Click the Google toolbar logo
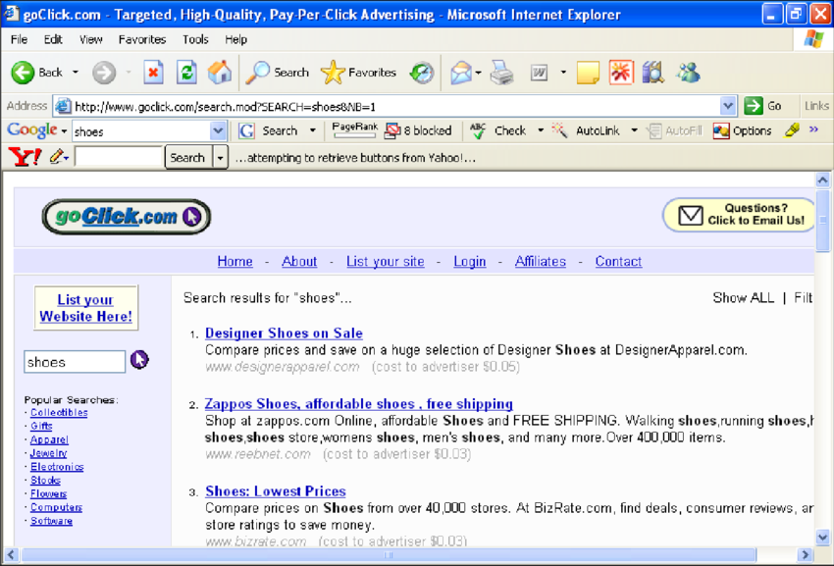 click(32, 130)
